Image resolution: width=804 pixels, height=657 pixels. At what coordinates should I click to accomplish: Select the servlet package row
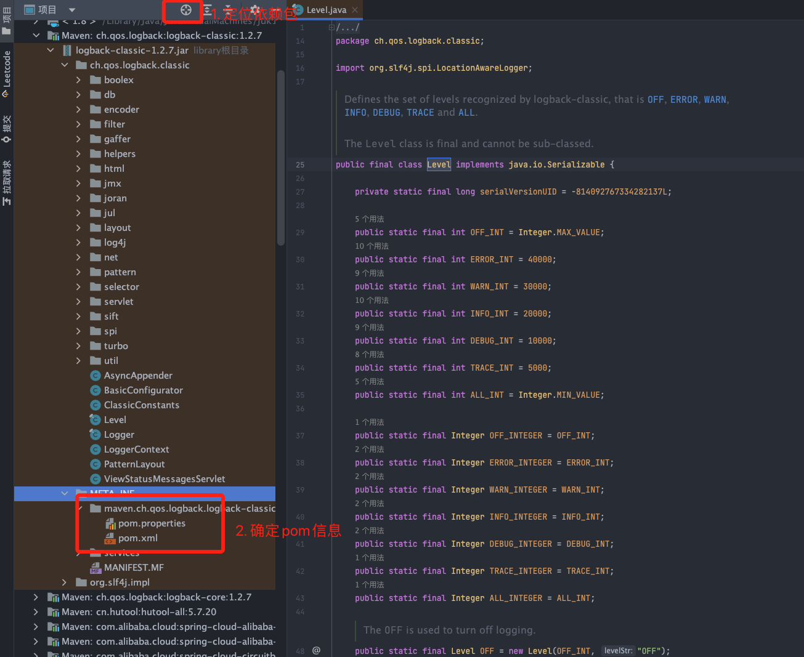[145, 302]
